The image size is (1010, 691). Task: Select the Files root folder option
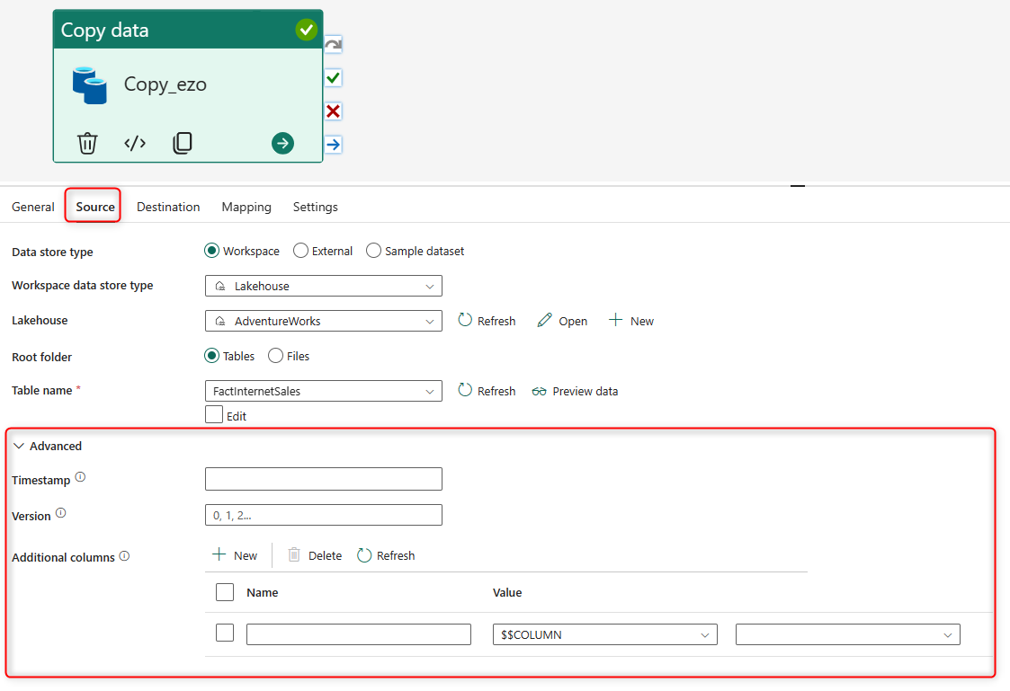[x=276, y=356]
